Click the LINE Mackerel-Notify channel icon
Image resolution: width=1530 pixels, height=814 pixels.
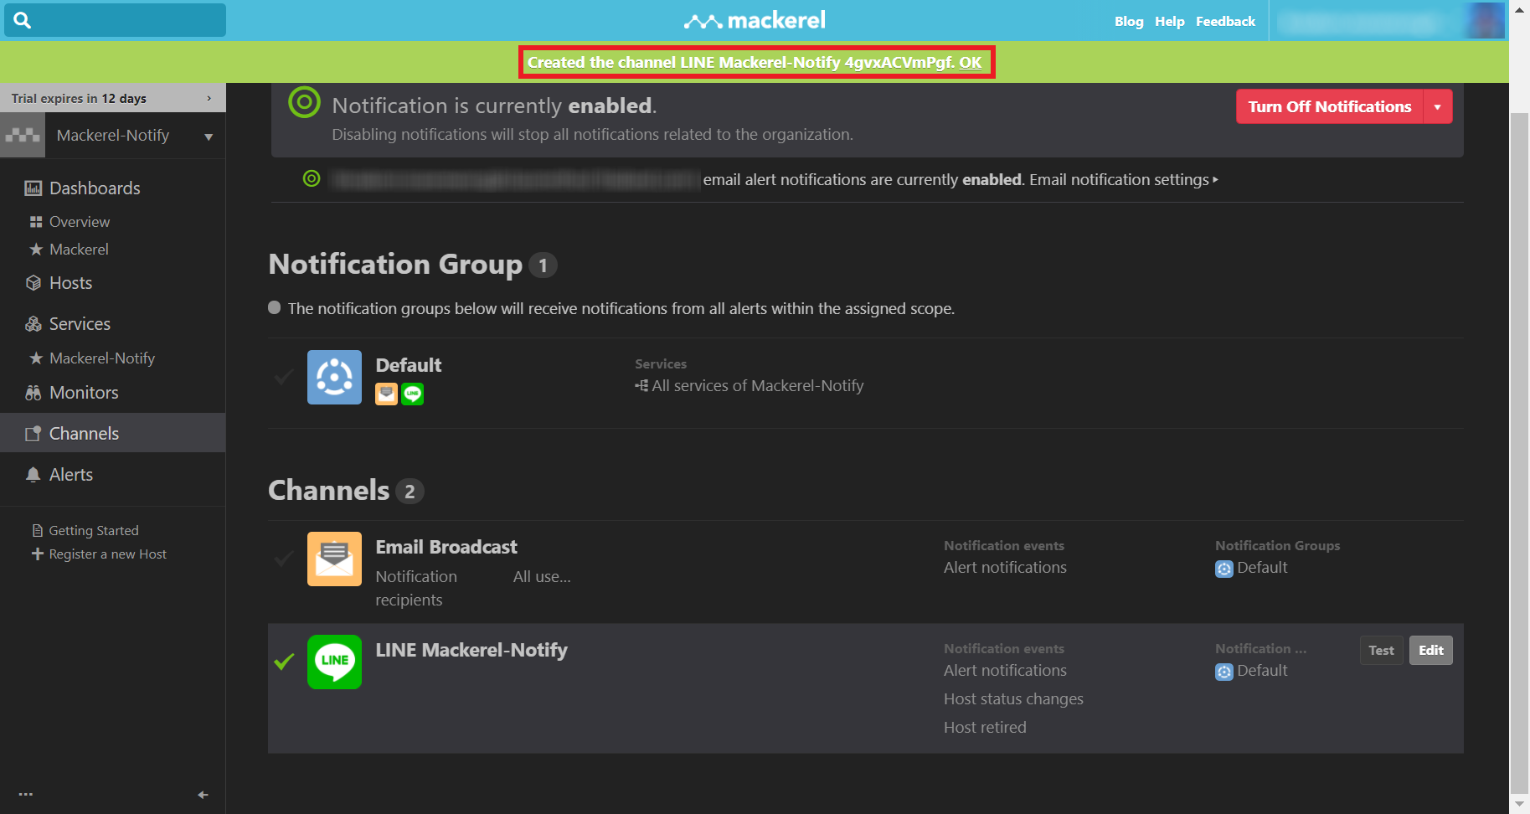[x=334, y=662]
